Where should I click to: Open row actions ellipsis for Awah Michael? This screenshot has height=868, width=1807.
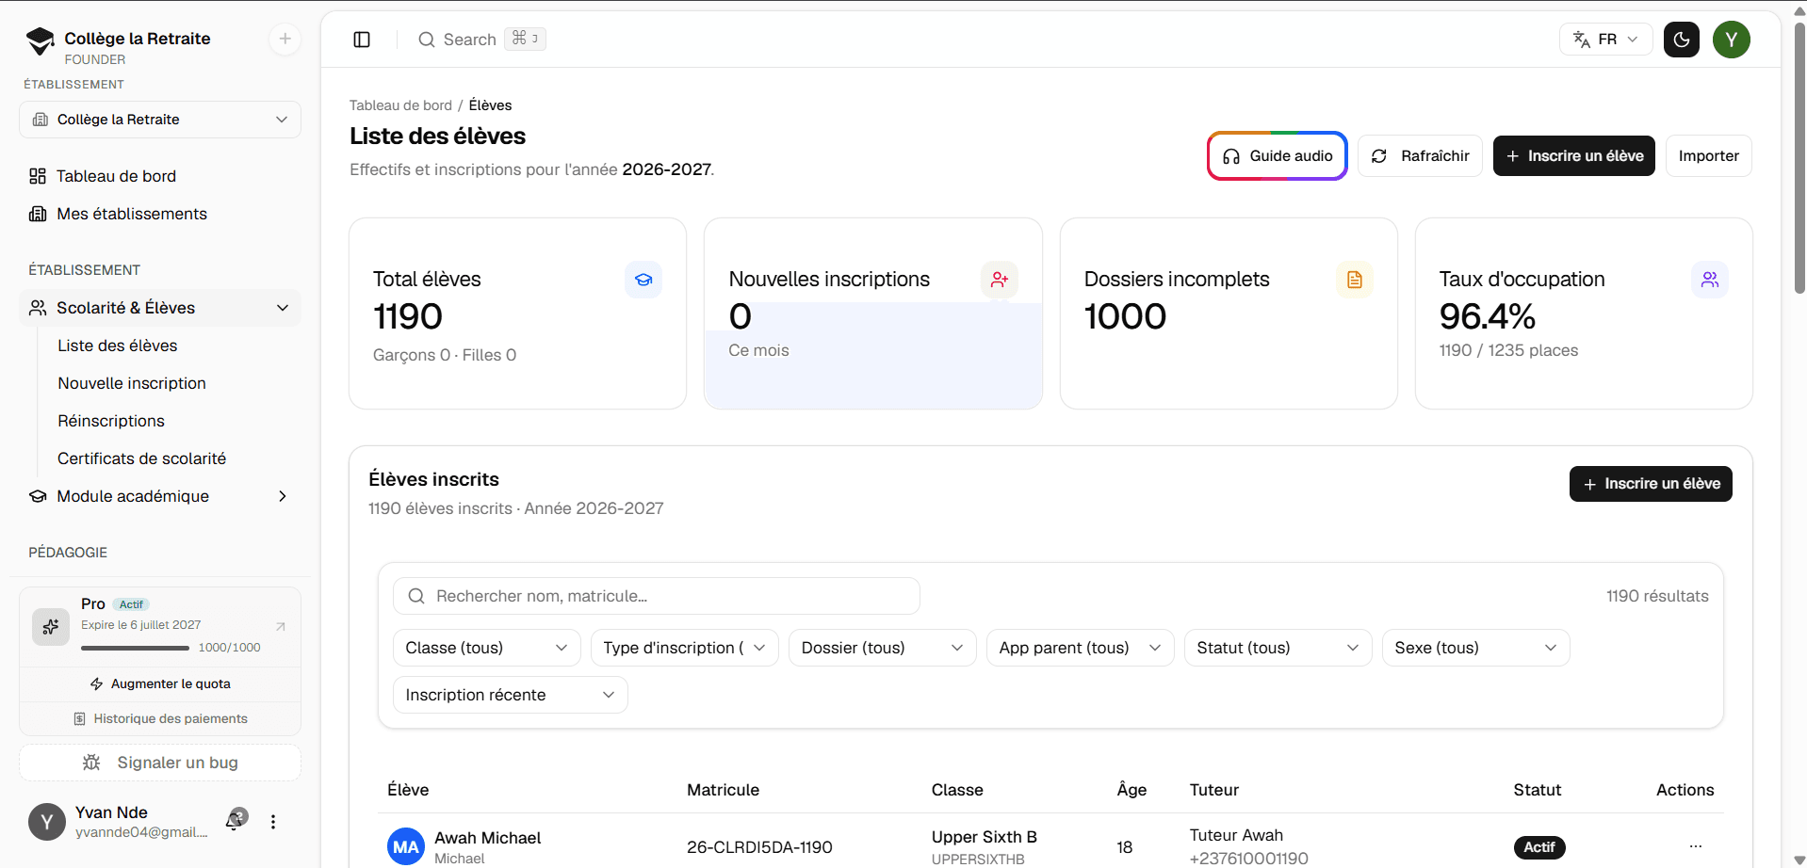(1696, 846)
